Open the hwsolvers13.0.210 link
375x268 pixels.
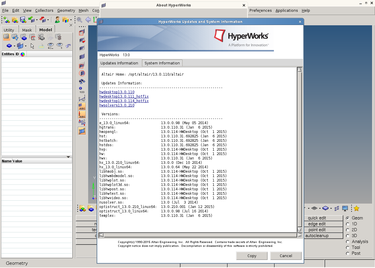coord(117,105)
